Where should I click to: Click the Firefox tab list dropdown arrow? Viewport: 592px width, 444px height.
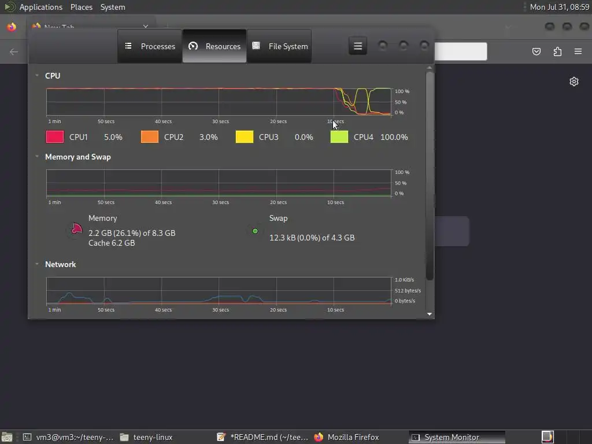(x=508, y=27)
